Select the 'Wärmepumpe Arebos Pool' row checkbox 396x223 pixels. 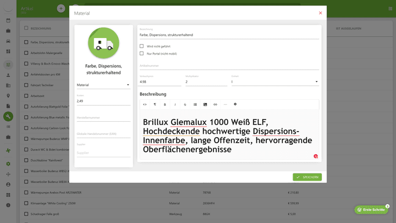tap(26, 192)
